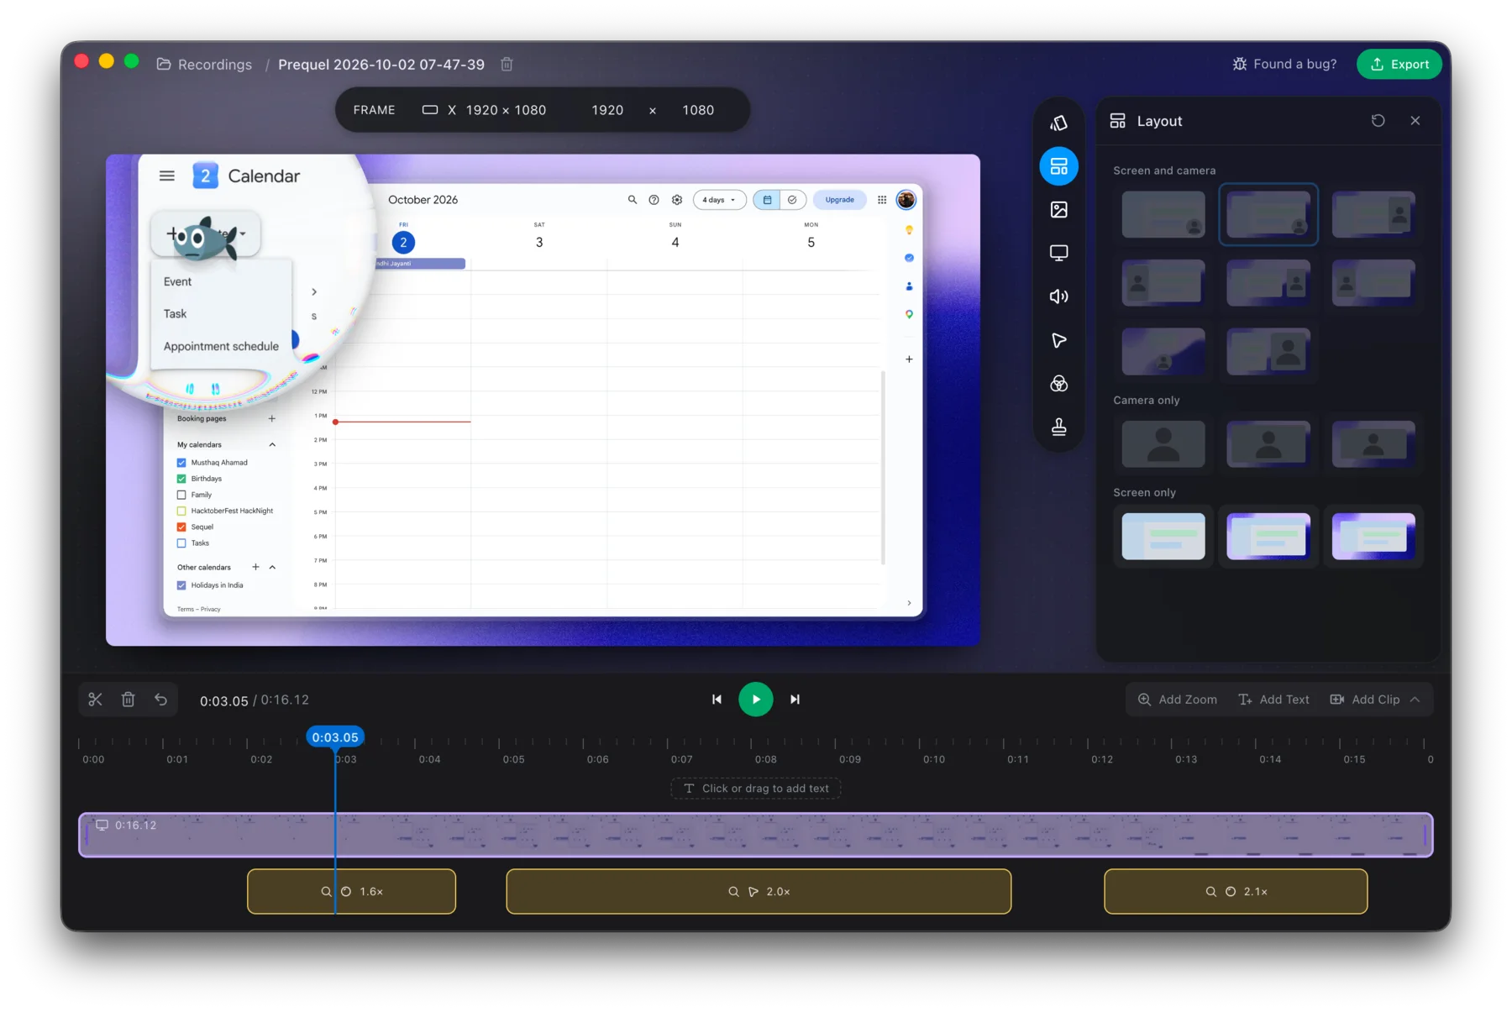Delete selection with the timeline trash icon

pos(128,700)
